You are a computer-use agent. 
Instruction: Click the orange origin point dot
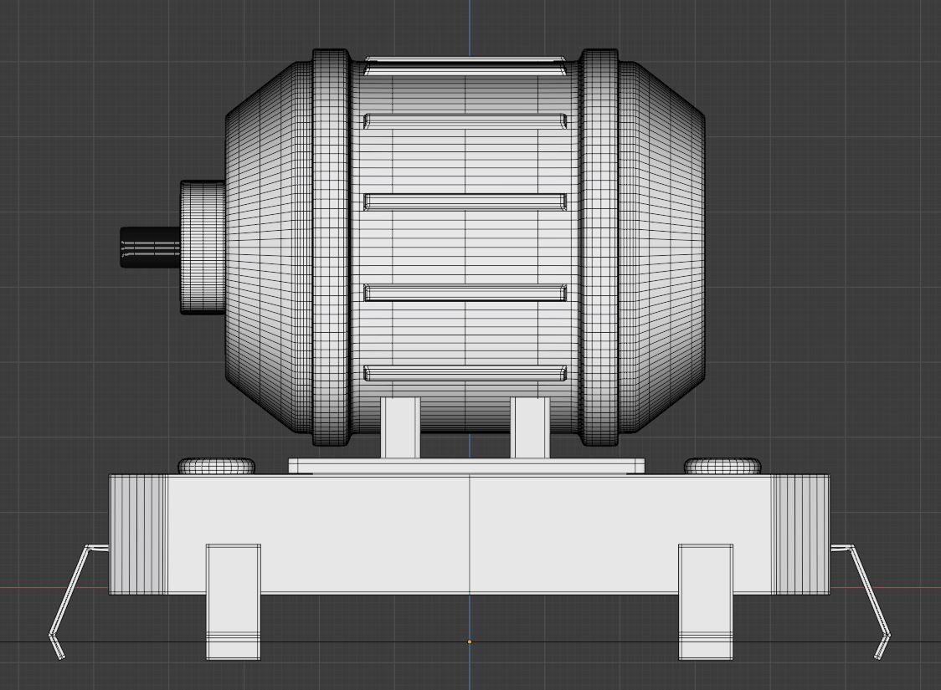pos(470,641)
